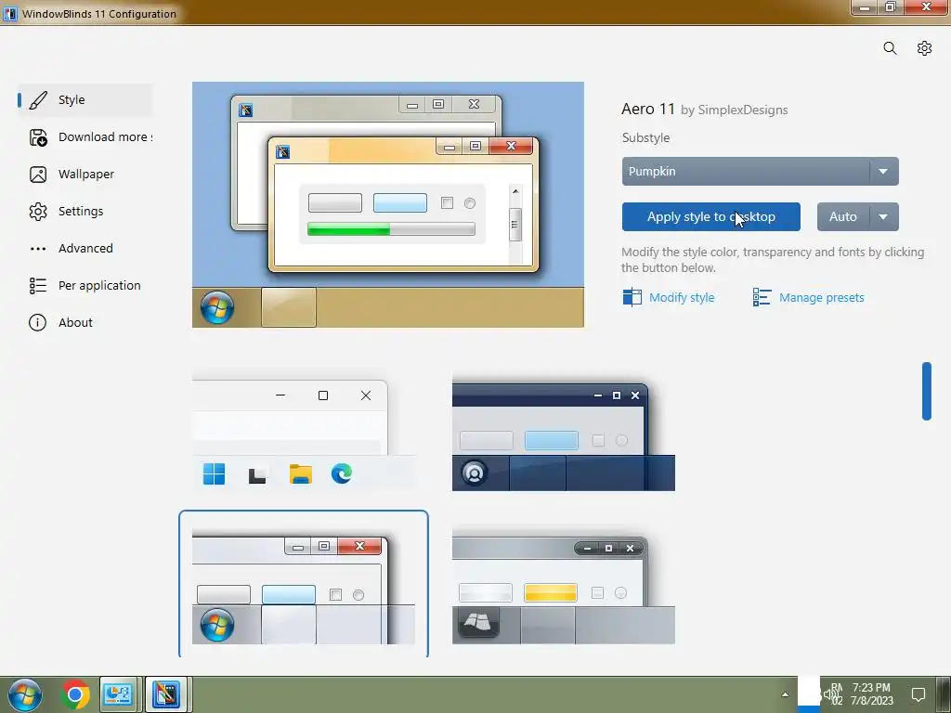Click the Advanced three-dots icon
Image resolution: width=951 pixels, height=713 pixels.
point(37,249)
